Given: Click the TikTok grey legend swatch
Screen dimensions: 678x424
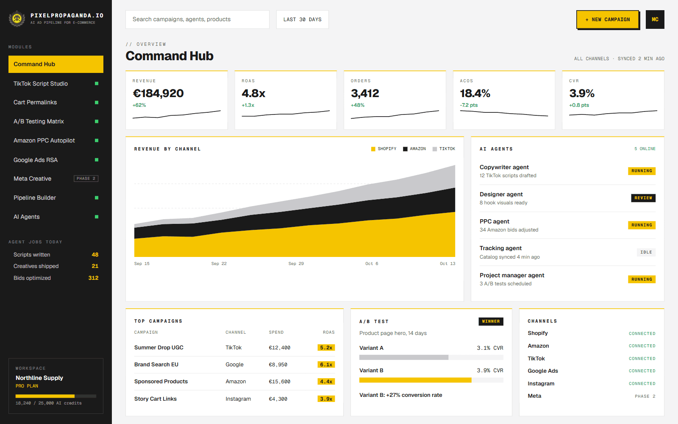Looking at the screenshot, I should coord(435,149).
